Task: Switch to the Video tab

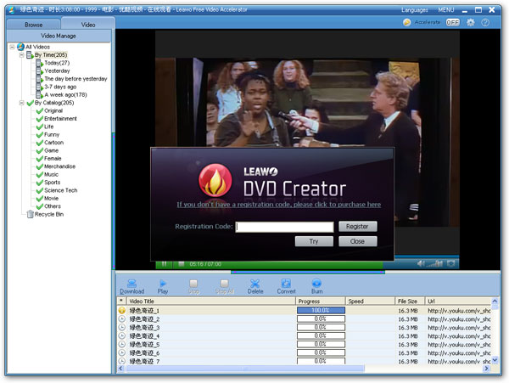Action: (88, 25)
